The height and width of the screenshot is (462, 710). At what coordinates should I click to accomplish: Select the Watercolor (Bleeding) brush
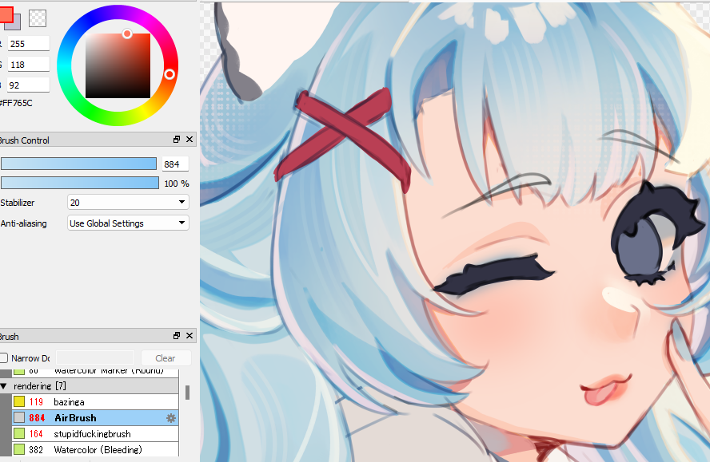[x=95, y=450]
